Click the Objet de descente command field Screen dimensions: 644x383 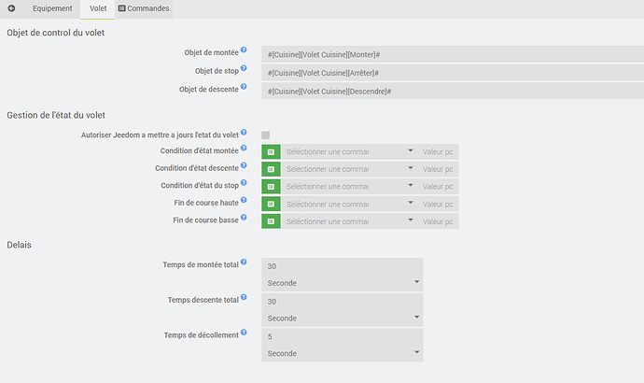(x=453, y=92)
